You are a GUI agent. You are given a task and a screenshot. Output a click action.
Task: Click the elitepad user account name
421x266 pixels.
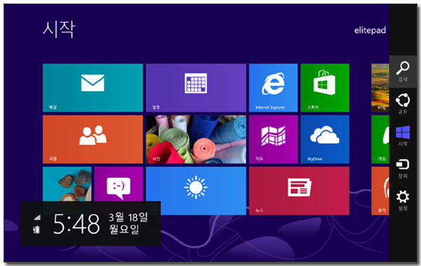pyautogui.click(x=370, y=30)
